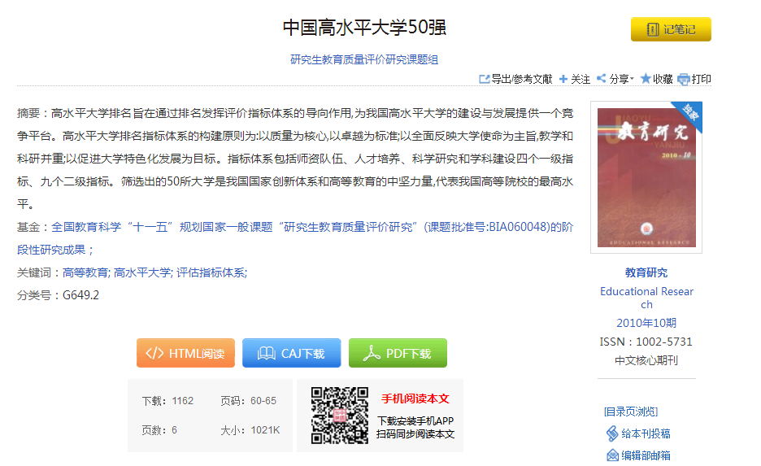The width and height of the screenshot is (761, 466).
Task: Open the 教育研究 journal cover thumbnail
Action: coord(646,177)
